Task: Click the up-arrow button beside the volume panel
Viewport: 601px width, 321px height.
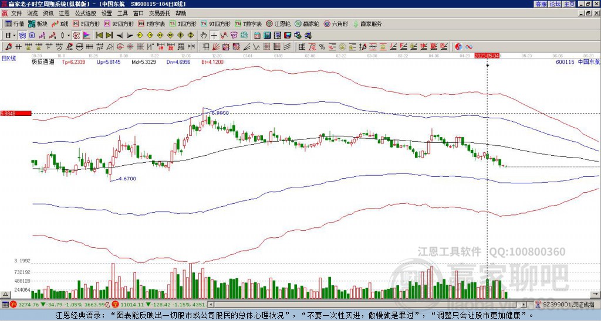Action: [6, 294]
